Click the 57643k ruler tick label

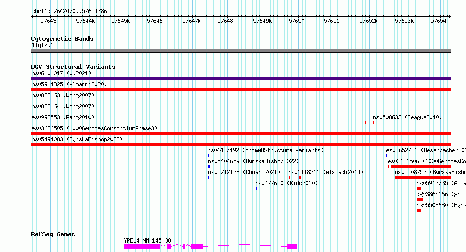click(50, 21)
